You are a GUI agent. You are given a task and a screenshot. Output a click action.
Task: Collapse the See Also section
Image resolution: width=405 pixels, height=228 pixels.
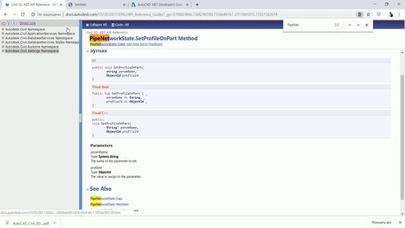tap(87, 189)
